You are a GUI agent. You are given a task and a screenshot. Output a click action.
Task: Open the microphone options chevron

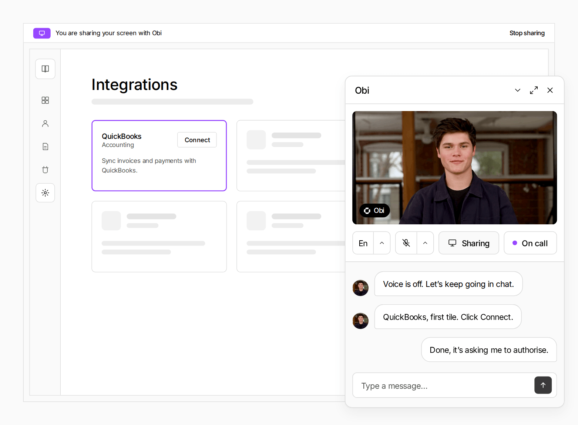click(x=425, y=243)
